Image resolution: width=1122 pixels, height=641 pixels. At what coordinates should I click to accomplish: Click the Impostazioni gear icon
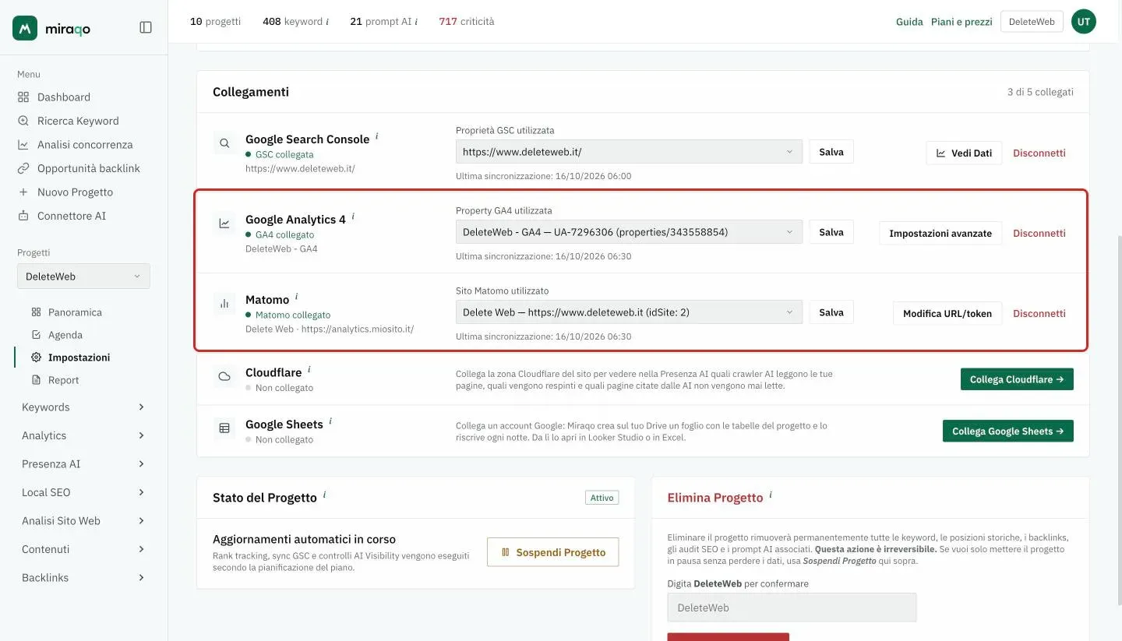[36, 357]
